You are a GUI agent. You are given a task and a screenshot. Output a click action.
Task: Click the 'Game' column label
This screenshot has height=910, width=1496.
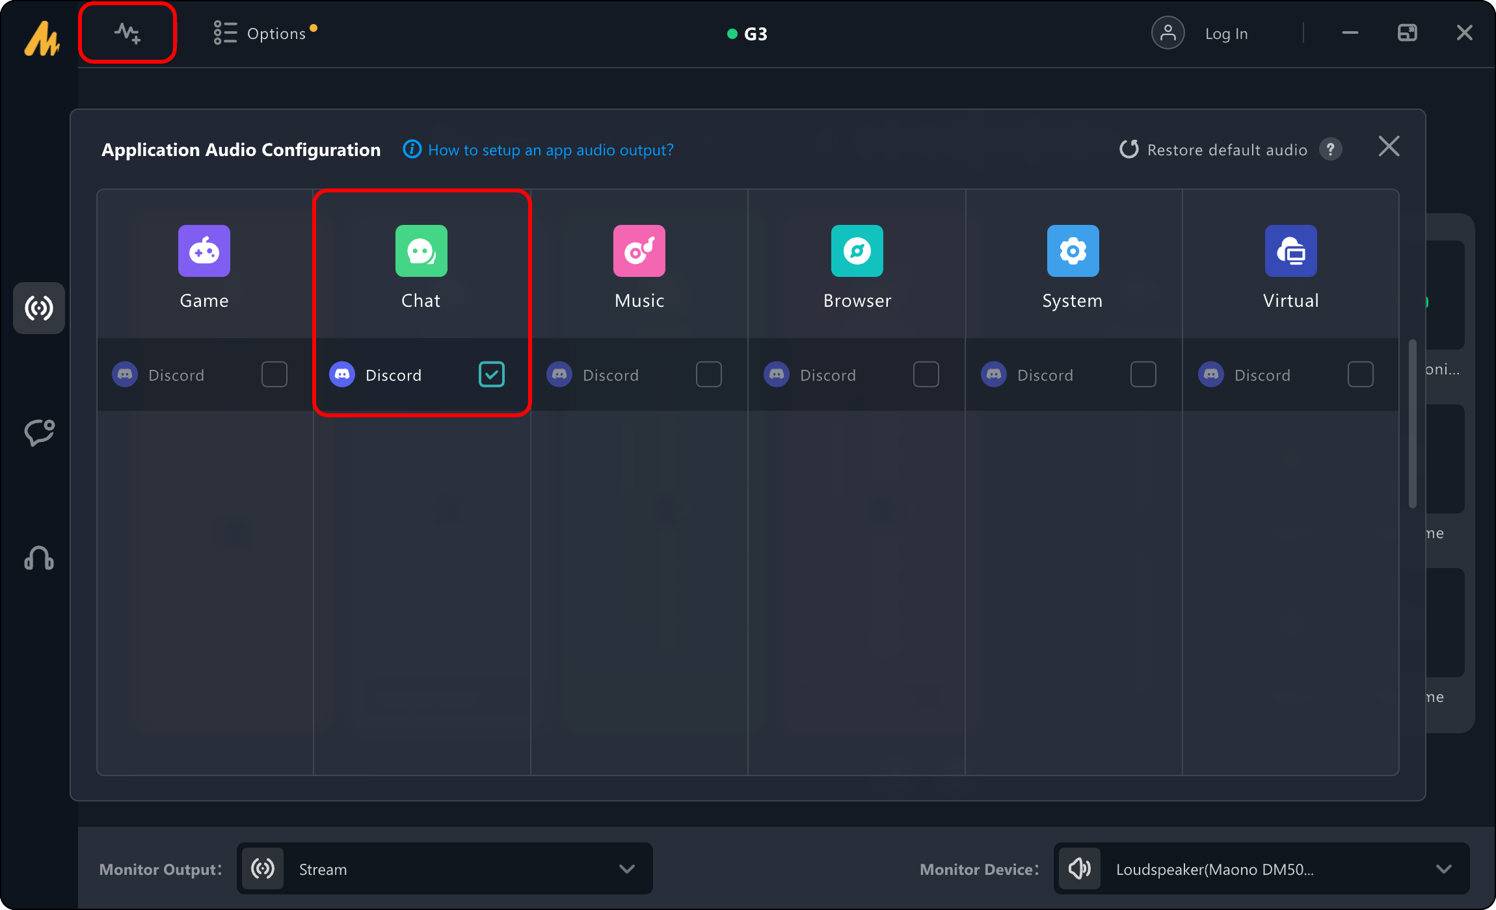coord(204,301)
